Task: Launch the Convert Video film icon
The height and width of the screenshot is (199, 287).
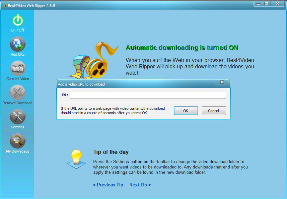Action: [18, 68]
